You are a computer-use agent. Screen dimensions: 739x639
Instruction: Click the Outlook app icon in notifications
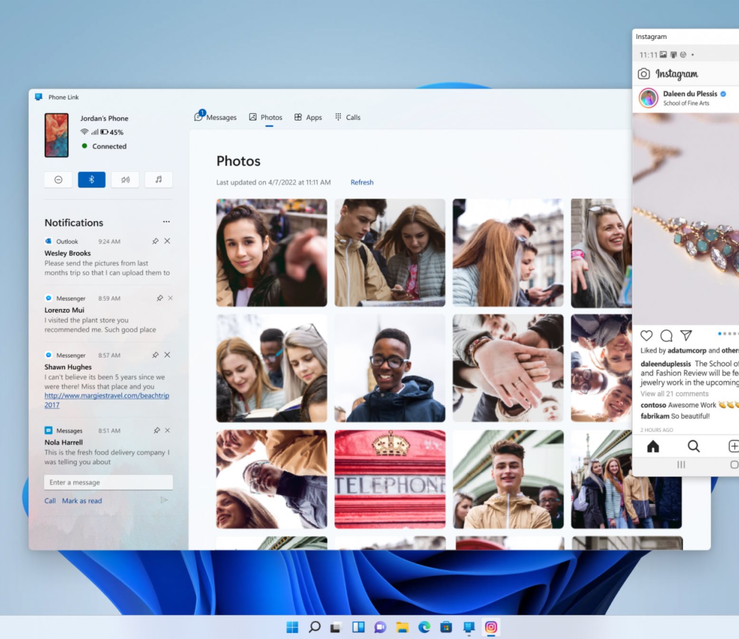click(x=48, y=241)
